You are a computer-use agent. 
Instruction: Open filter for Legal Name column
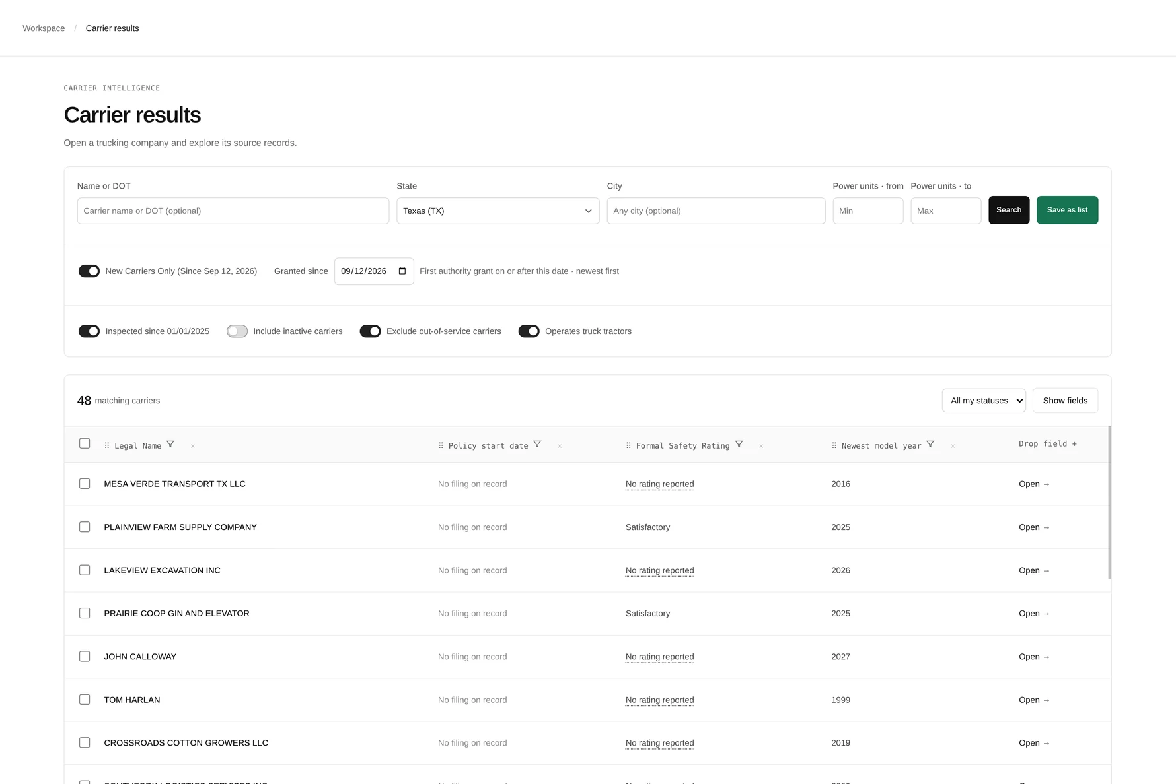[x=170, y=444]
